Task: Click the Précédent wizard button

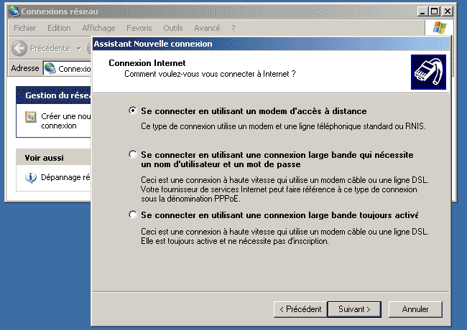Action: click(x=300, y=309)
